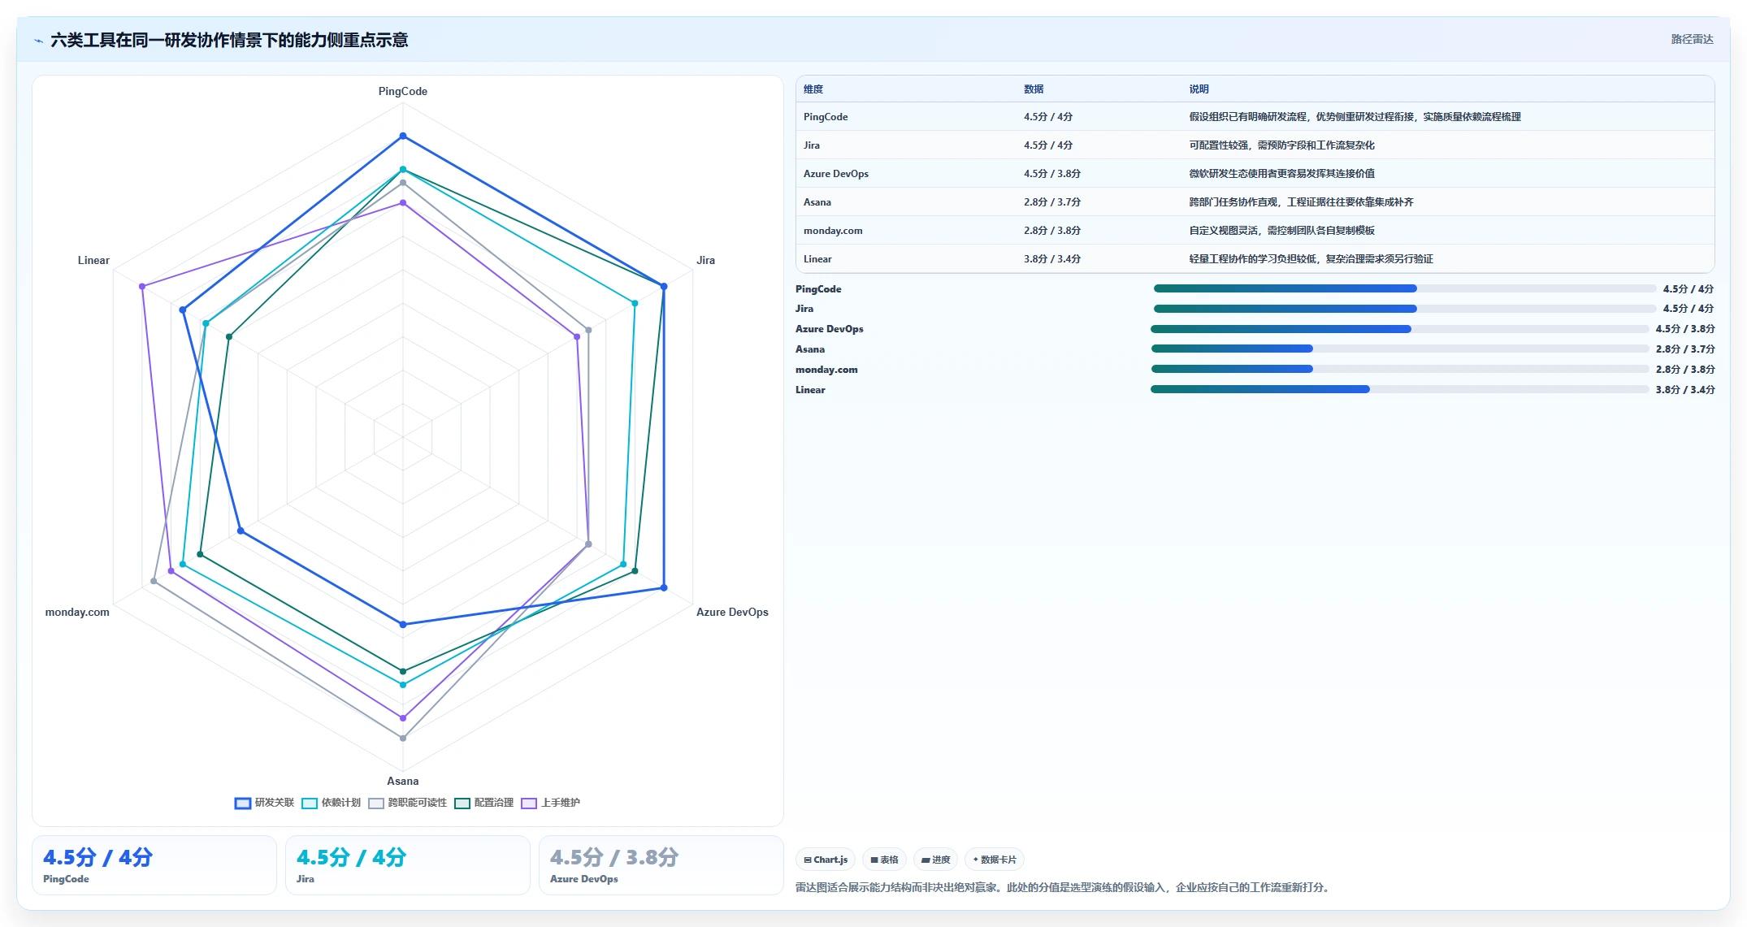The height and width of the screenshot is (927, 1747).
Task: Click the blue 研发关联 point on the Azure DevOps axis
Action: (664, 587)
